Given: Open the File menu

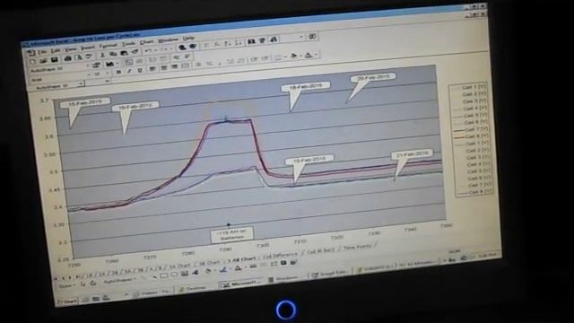Looking at the screenshot, I should tap(42, 52).
